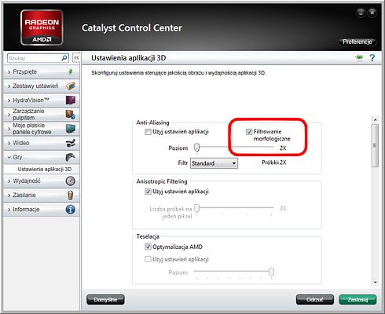Image resolution: width=385 pixels, height=314 pixels.
Task: Enable Anti-Aliasing Użyj ustawień aplikacji checkbox
Action: click(x=148, y=132)
